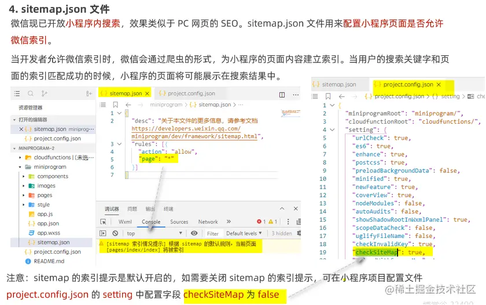Screen dimensions: 486x305
Task: Close the sitemap.json editor tab
Action: coord(147,94)
